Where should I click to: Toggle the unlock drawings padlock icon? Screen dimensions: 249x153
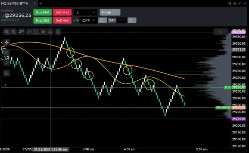[x=7, y=73]
